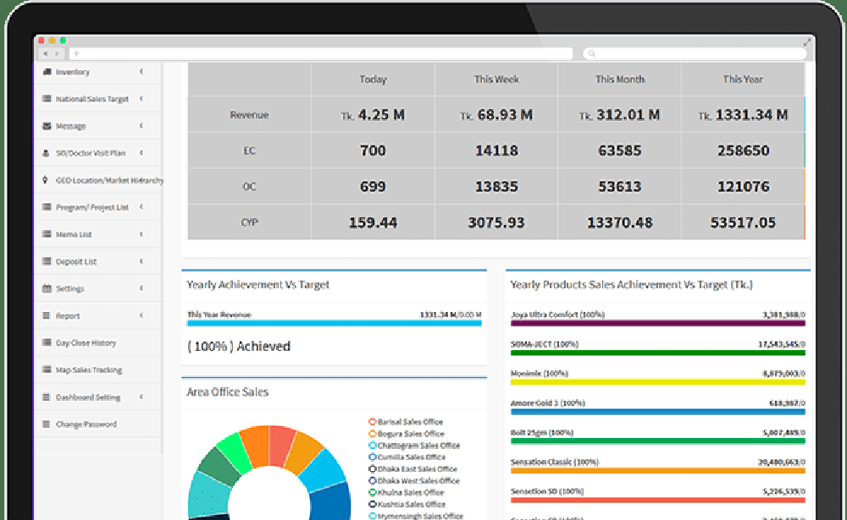This screenshot has height=520, width=847.
Task: Toggle Chattogram Sales Office legend entry
Action: pyautogui.click(x=414, y=446)
